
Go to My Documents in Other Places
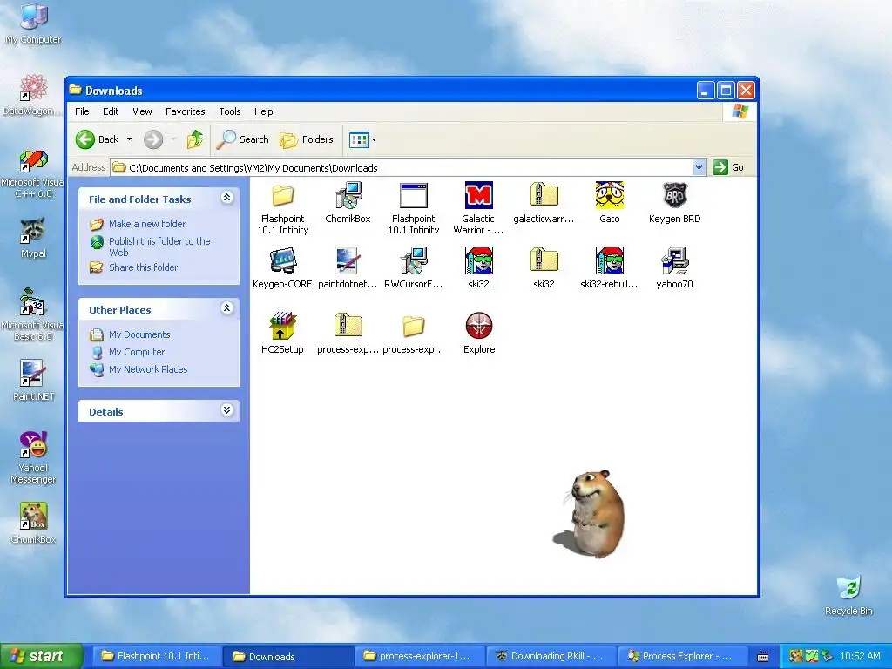139,334
